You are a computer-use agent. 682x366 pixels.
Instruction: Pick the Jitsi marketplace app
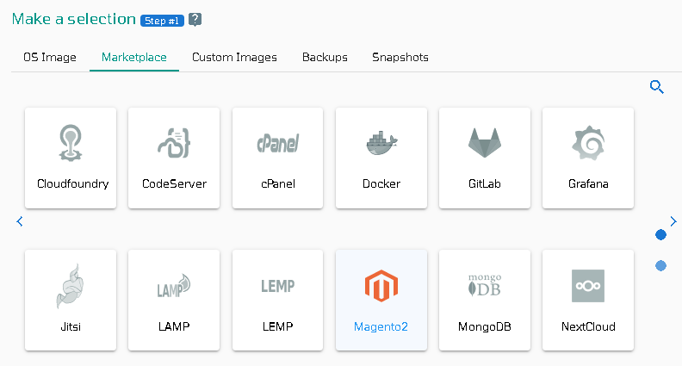pos(71,301)
